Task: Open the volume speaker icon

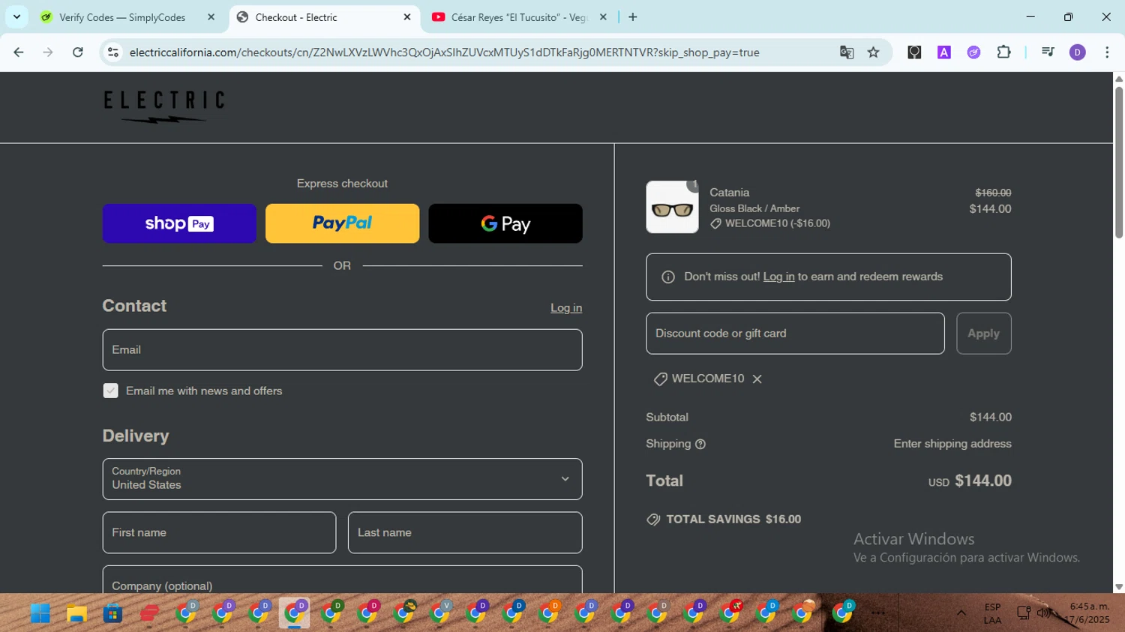Action: pos(1042,613)
